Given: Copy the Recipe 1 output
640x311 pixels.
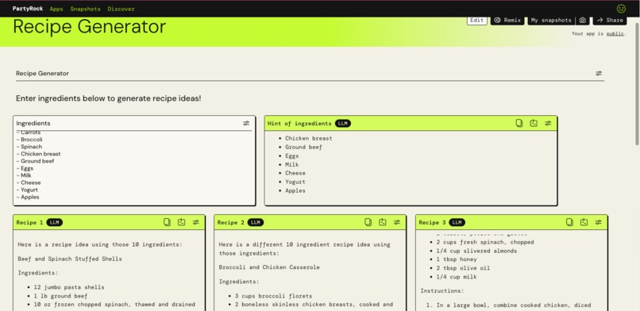Looking at the screenshot, I should [x=167, y=222].
